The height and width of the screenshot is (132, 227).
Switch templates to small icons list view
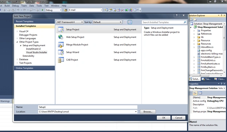click(x=125, y=22)
